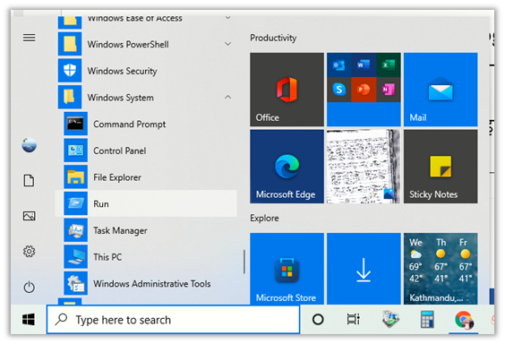
Task: Click the Run icon in Windows System
Action: pyautogui.click(x=76, y=203)
